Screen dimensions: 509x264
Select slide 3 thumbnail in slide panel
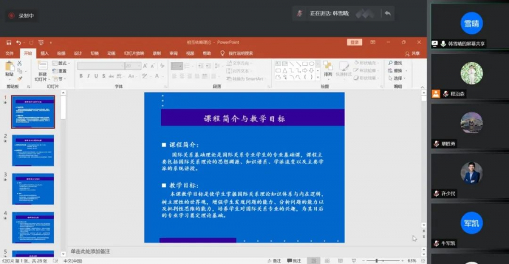[33, 189]
